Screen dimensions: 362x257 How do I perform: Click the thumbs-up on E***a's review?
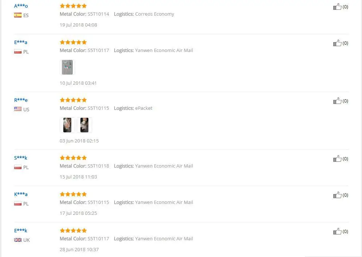coord(337,43)
